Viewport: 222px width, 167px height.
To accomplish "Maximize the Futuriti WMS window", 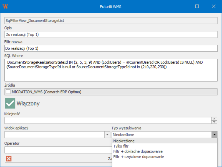I will (197, 6).
